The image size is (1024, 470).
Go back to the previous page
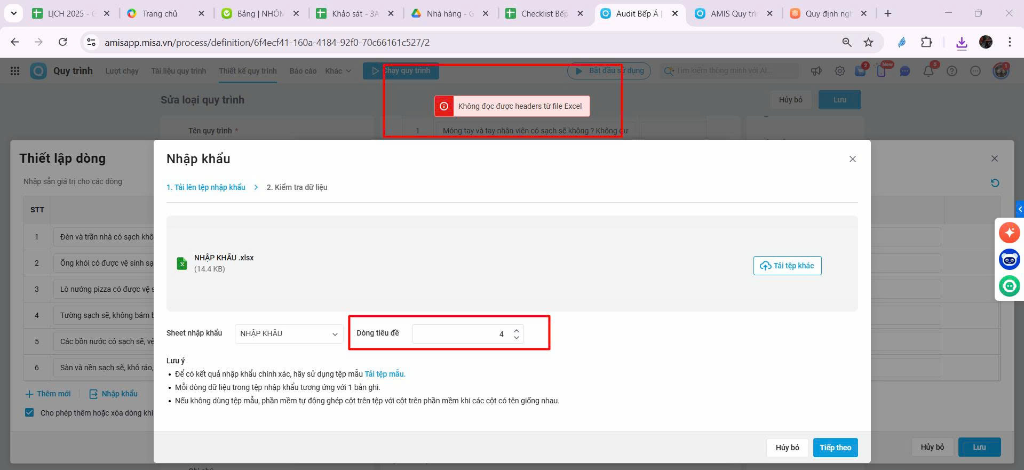[x=15, y=42]
